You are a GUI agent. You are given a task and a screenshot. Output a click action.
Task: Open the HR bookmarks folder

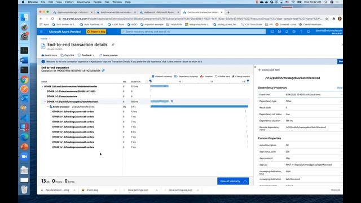[x=269, y=24]
